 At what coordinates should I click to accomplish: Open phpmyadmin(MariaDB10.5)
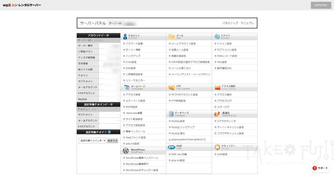click(x=189, y=140)
